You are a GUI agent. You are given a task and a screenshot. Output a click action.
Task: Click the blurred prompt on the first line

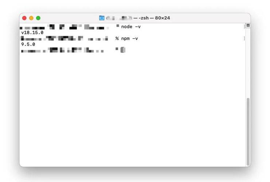point(66,27)
